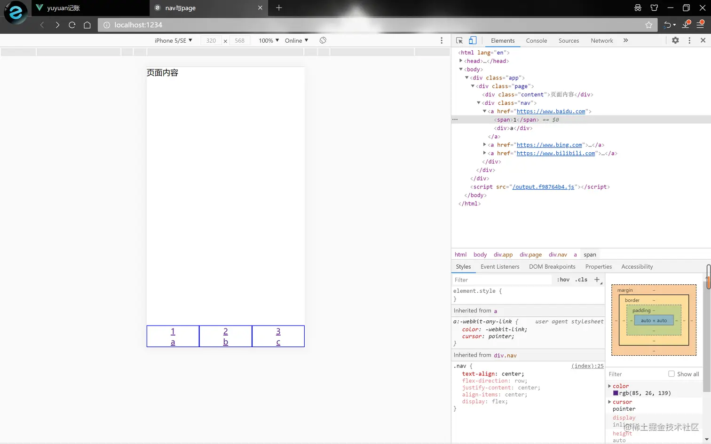The image size is (711, 444).
Task: Collapse the baidu anchor node
Action: (485, 111)
